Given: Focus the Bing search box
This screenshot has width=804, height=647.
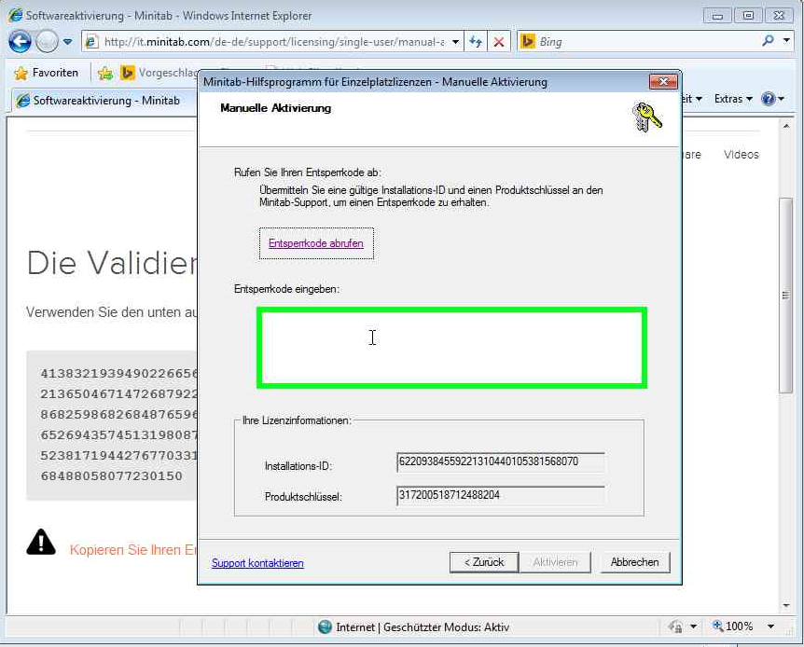Looking at the screenshot, I should 648,42.
